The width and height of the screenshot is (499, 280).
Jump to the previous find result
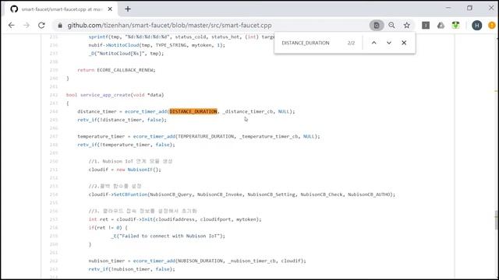click(374, 43)
